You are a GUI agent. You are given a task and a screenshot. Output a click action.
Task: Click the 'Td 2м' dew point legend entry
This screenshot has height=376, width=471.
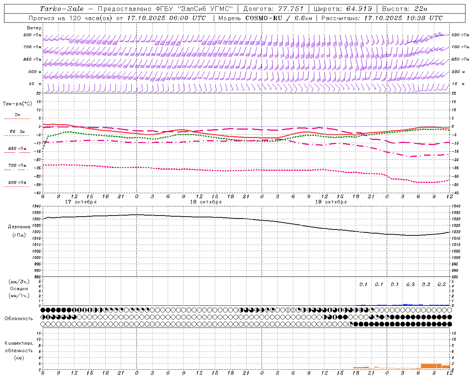click(x=17, y=131)
